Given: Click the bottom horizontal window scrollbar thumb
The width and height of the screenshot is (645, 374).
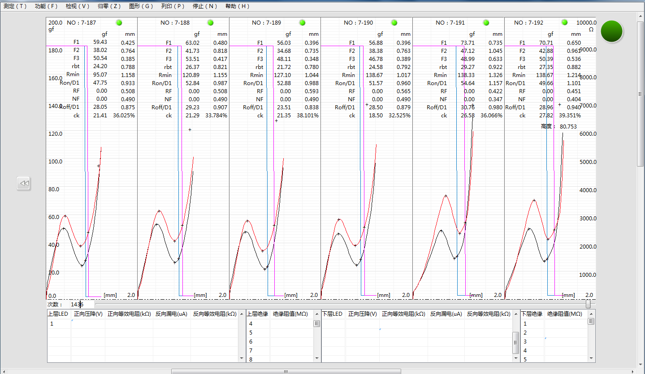Looking at the screenshot, I should pos(286,371).
